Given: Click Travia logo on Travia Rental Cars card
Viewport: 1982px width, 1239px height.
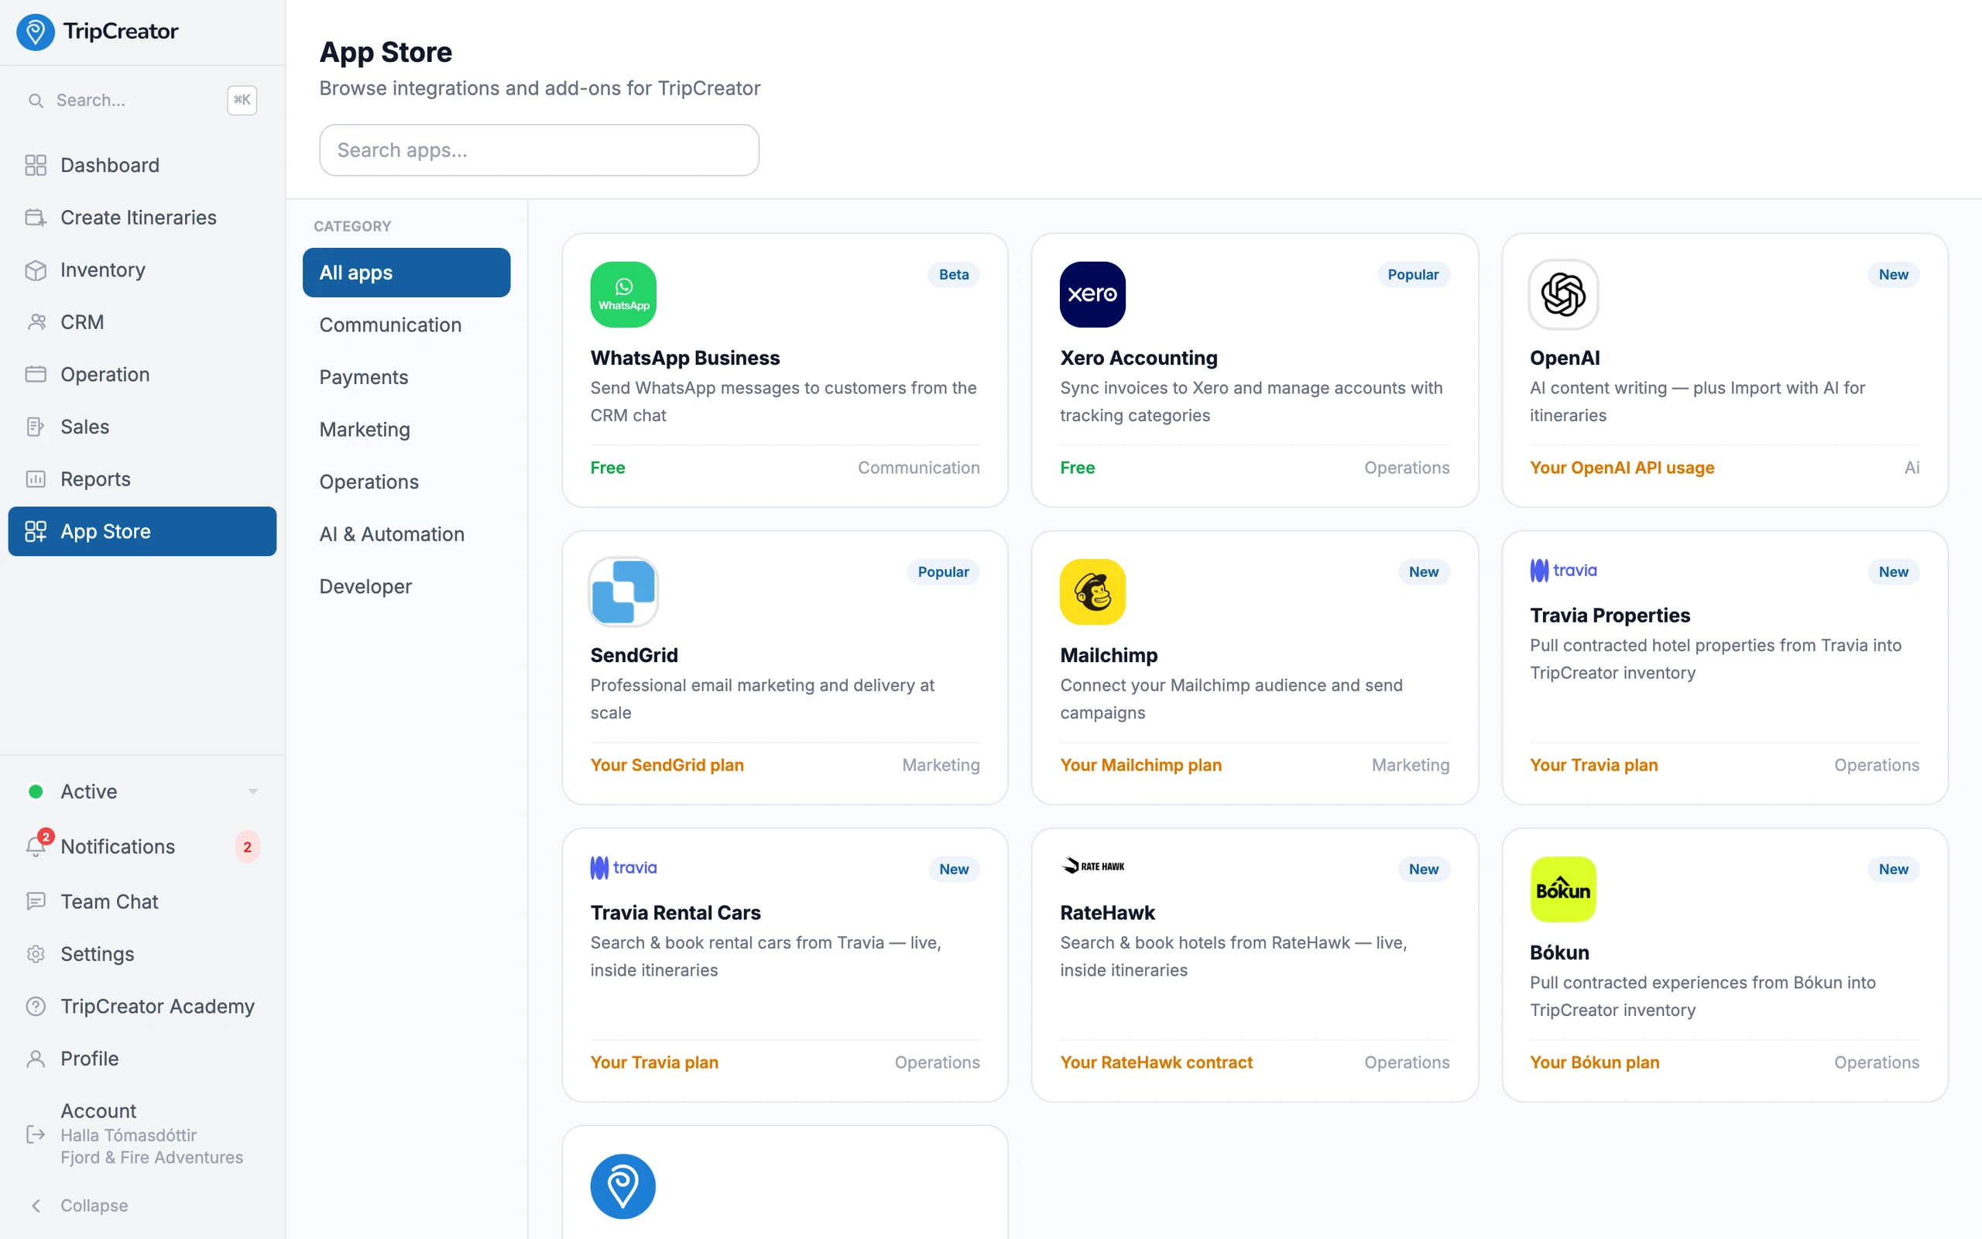Looking at the screenshot, I should point(623,868).
